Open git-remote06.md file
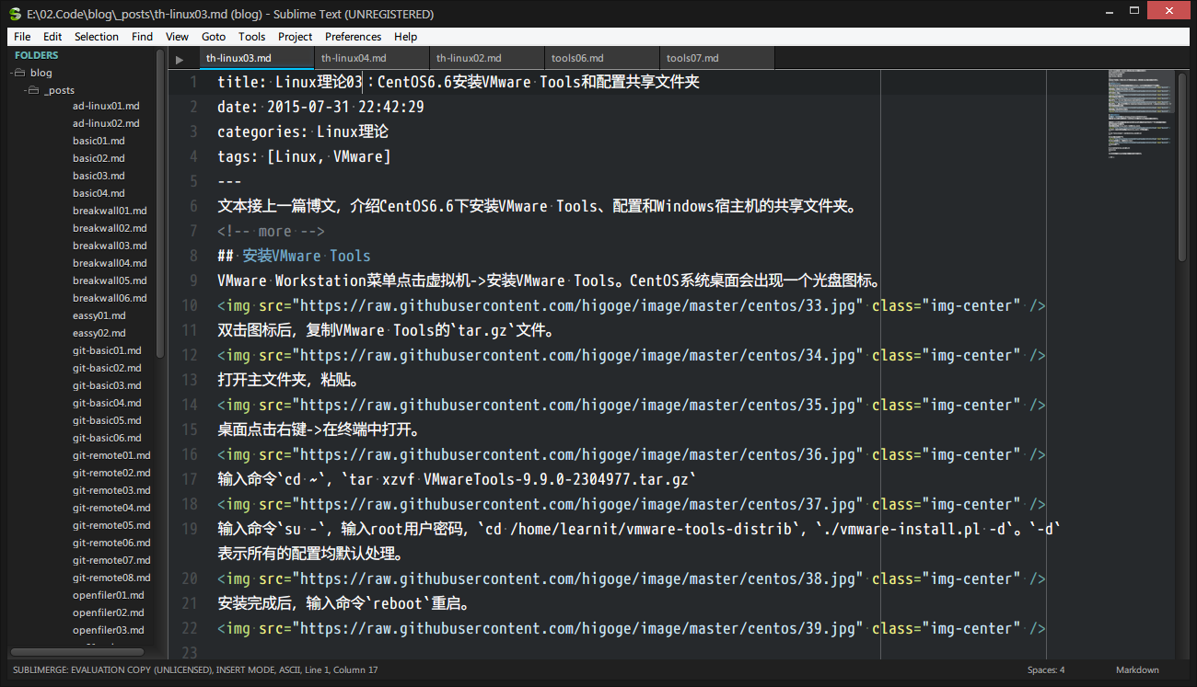The height and width of the screenshot is (687, 1197). 111,543
